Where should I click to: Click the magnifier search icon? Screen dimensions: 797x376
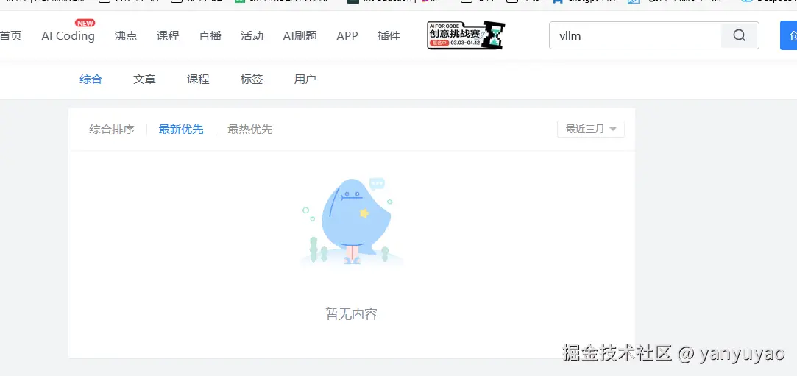pos(740,35)
